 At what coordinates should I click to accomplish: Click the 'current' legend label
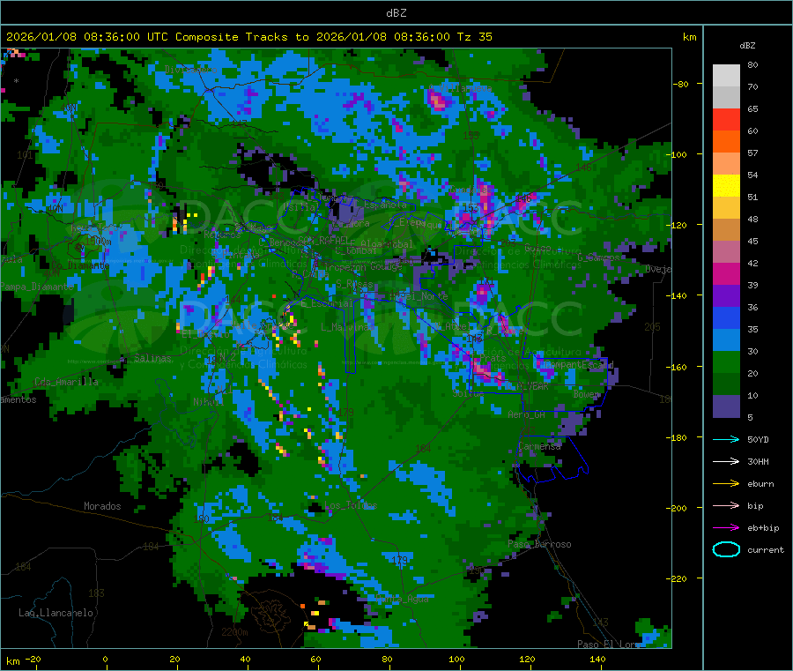click(766, 550)
